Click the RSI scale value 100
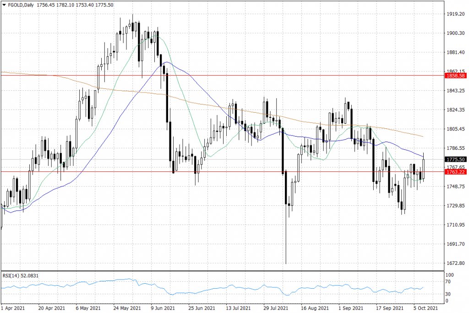 (x=450, y=275)
